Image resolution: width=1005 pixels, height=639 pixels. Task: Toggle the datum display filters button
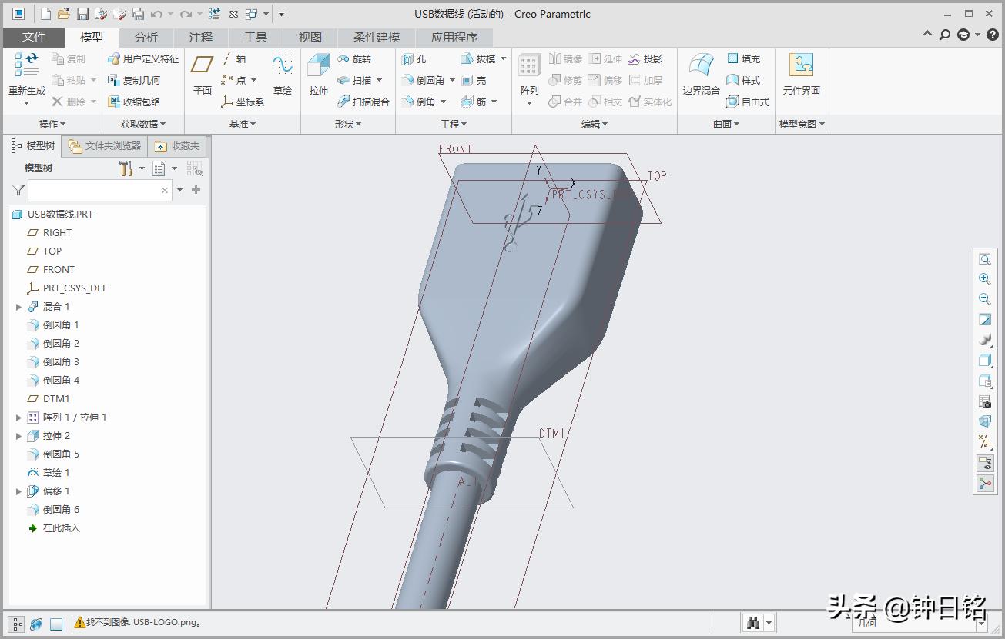[985, 441]
